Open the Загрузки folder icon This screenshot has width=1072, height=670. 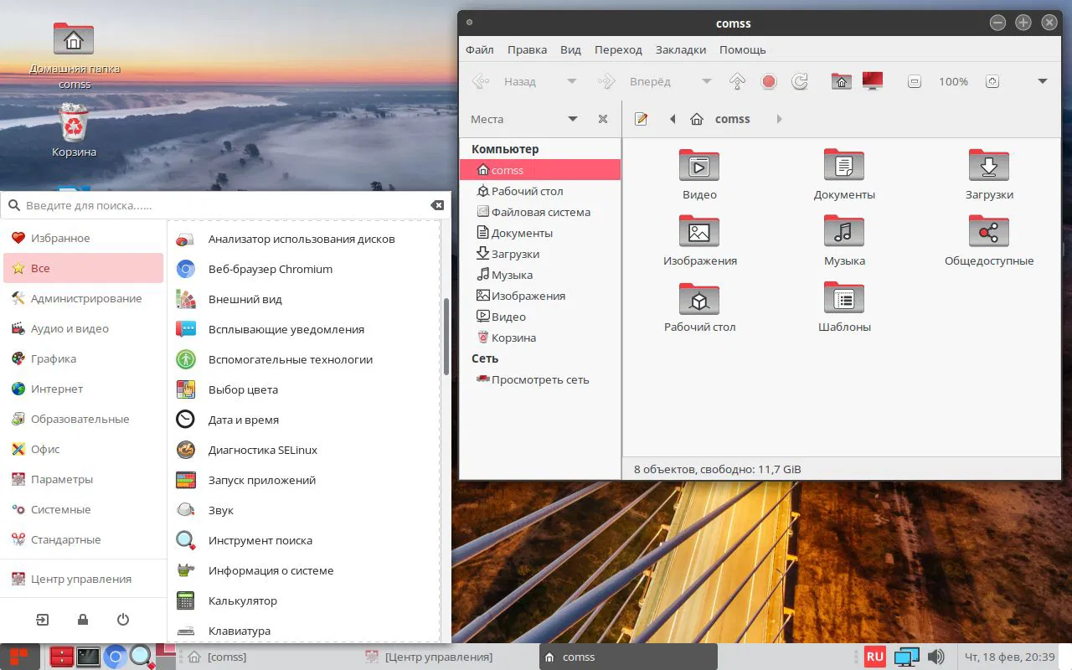pyautogui.click(x=988, y=166)
